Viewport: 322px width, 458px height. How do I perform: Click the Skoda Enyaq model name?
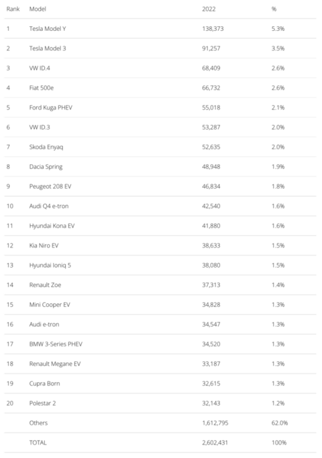point(46,147)
